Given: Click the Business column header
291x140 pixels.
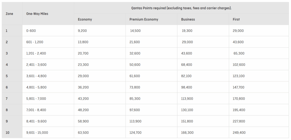Looking at the screenshot, I should click(188, 19).
